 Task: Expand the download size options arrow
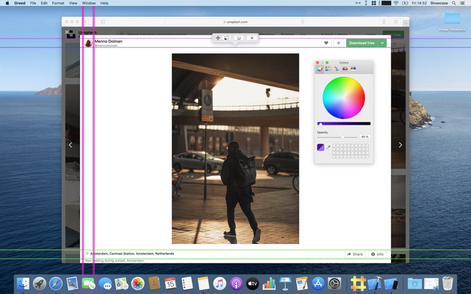[x=382, y=43]
